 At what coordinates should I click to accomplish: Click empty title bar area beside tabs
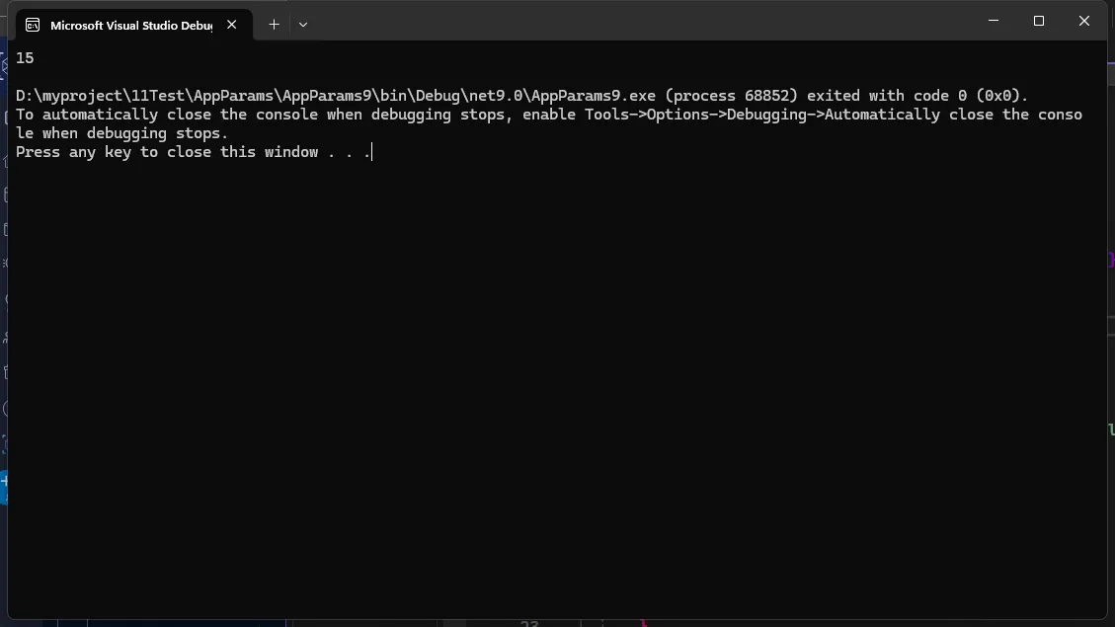coord(642,22)
